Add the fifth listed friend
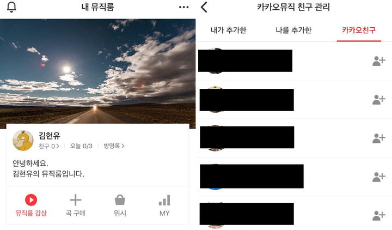The width and height of the screenshot is (392, 230). pyautogui.click(x=379, y=215)
